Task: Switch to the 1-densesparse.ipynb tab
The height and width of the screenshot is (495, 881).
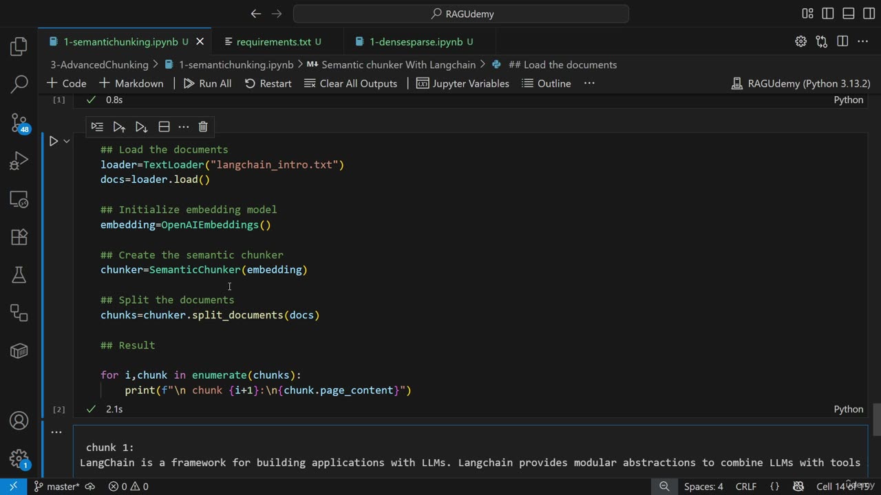Action: pos(416,42)
